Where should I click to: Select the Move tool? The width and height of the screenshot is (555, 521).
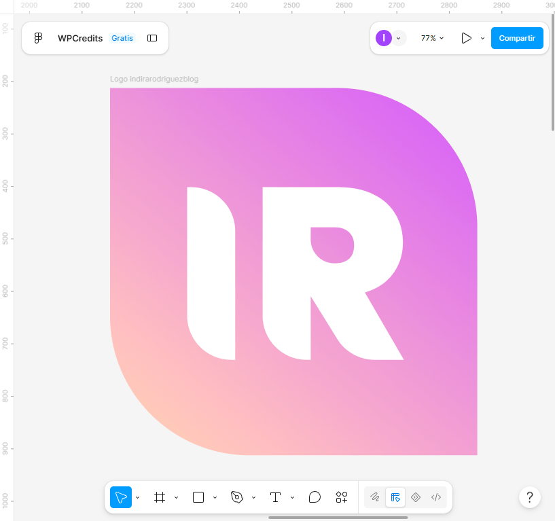pos(121,497)
